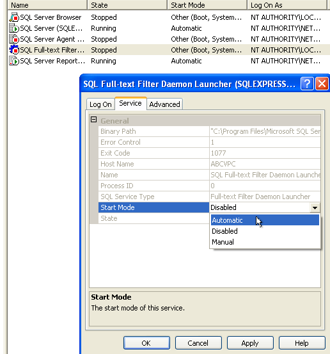Sort services by the Name column header
The height and width of the screenshot is (354, 330).
(x=47, y=5)
